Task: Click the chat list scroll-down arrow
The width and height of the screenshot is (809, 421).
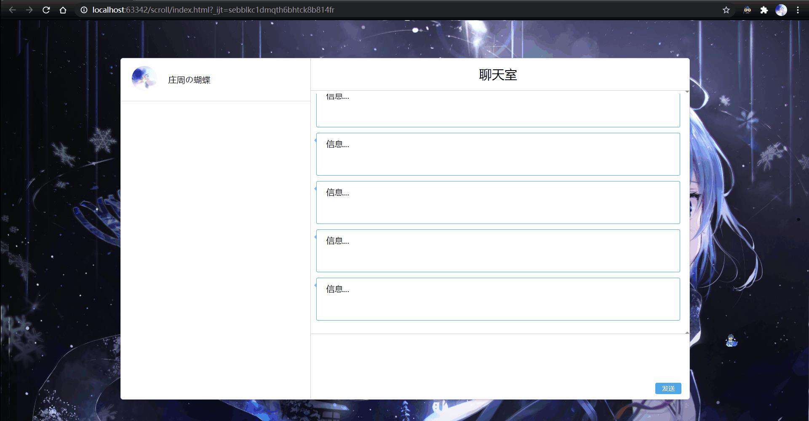Action: pyautogui.click(x=687, y=332)
